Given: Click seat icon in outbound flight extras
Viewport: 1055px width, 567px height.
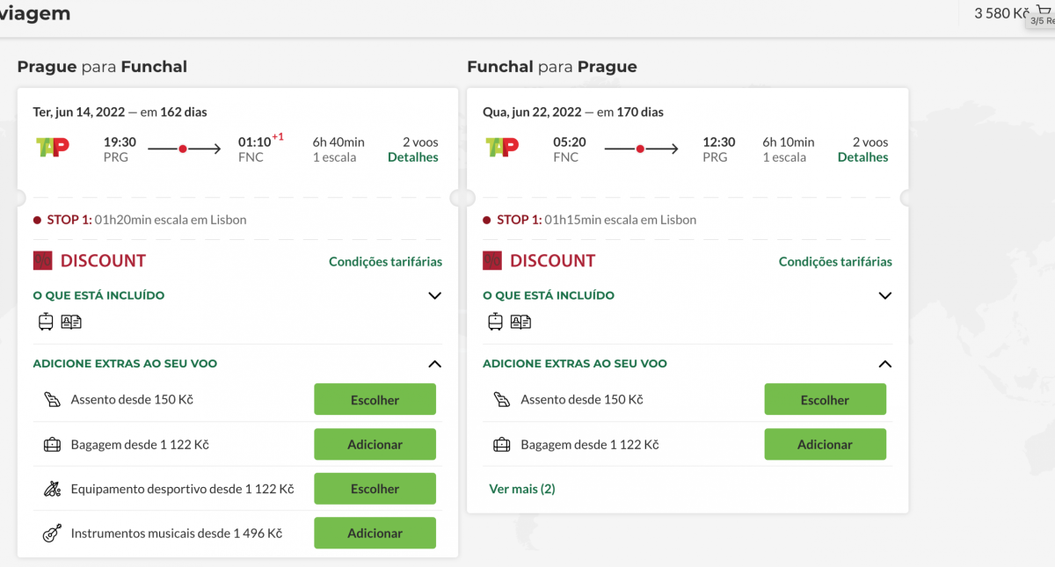Looking at the screenshot, I should tap(52, 400).
